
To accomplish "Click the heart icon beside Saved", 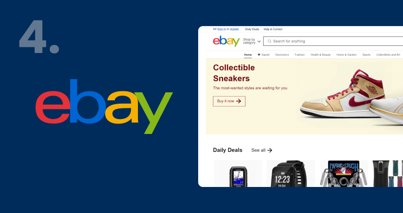I will point(259,54).
